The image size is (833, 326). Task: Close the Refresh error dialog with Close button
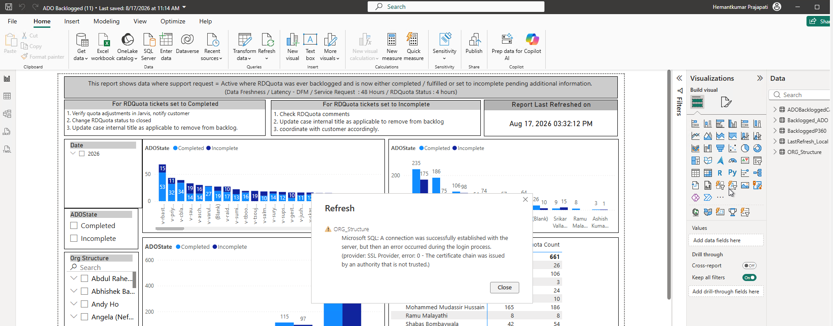click(505, 288)
